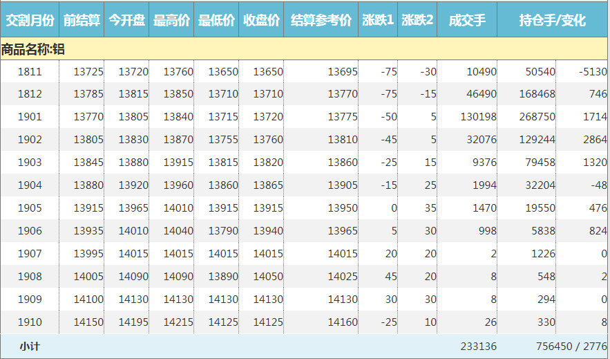Select the subtotal volume 233136
610x359 pixels.
(x=478, y=347)
